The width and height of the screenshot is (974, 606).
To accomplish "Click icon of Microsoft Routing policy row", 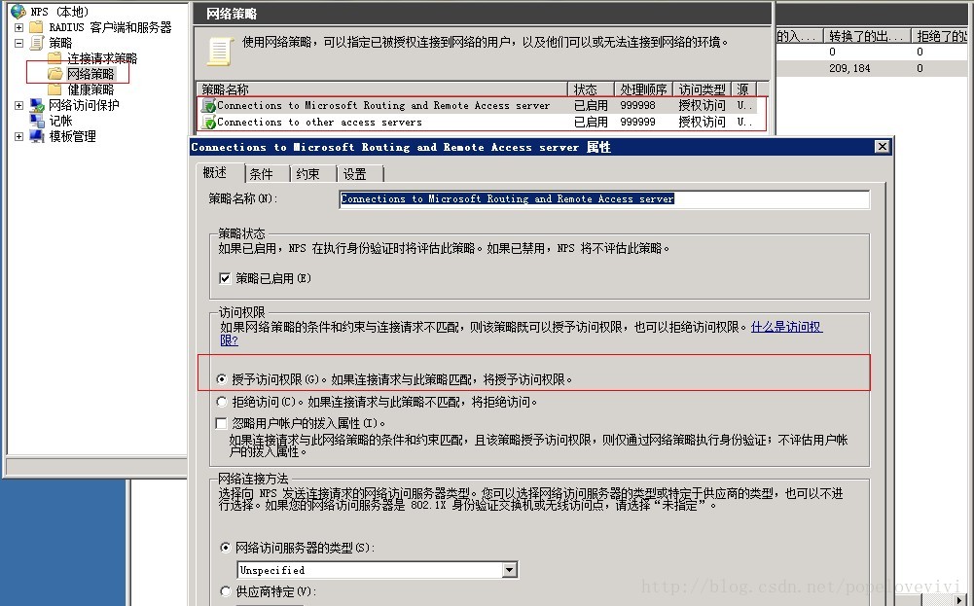I will [x=208, y=106].
